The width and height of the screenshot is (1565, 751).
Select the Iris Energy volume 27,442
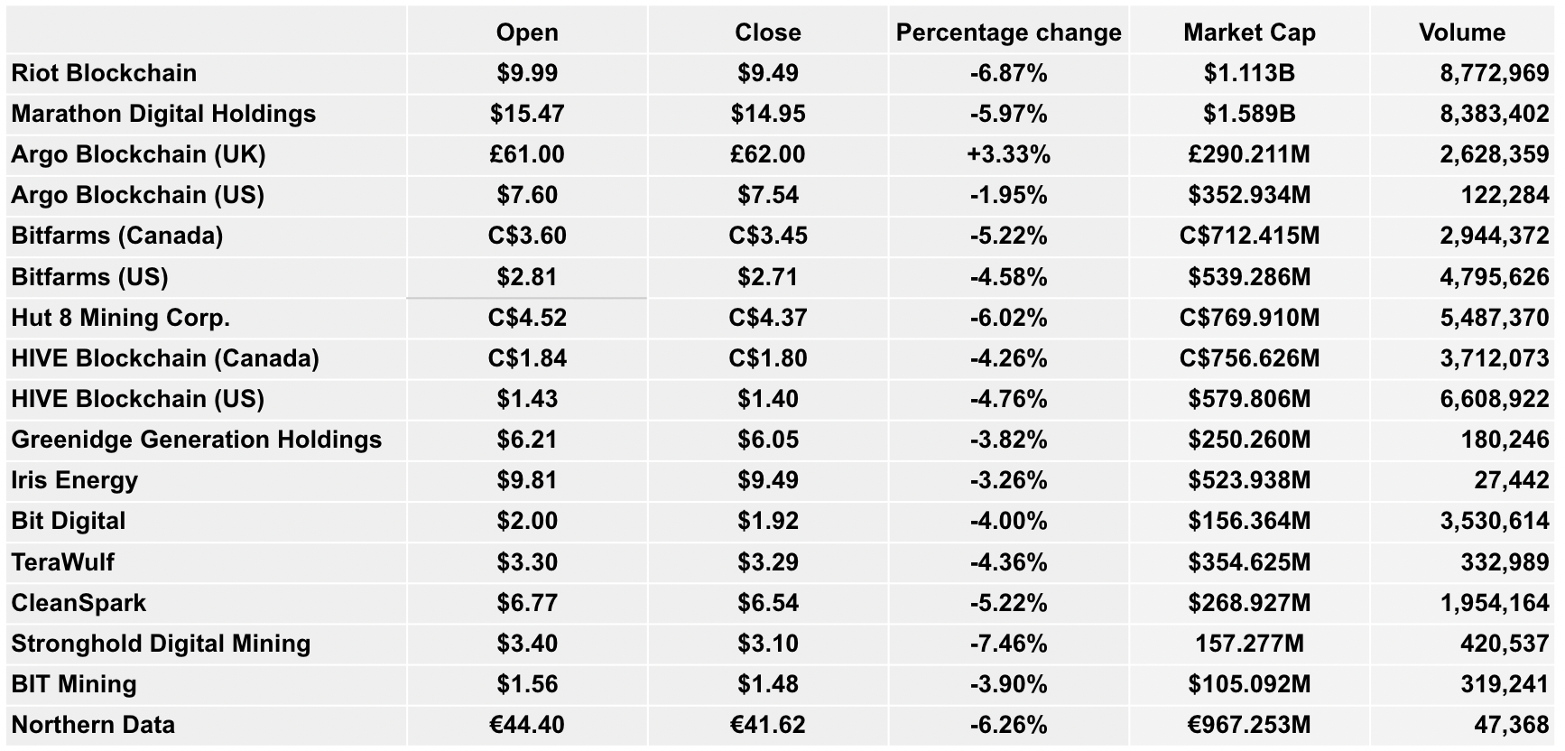pos(1512,480)
